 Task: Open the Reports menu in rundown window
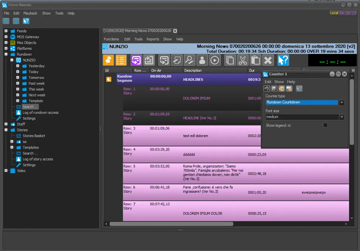[153, 39]
